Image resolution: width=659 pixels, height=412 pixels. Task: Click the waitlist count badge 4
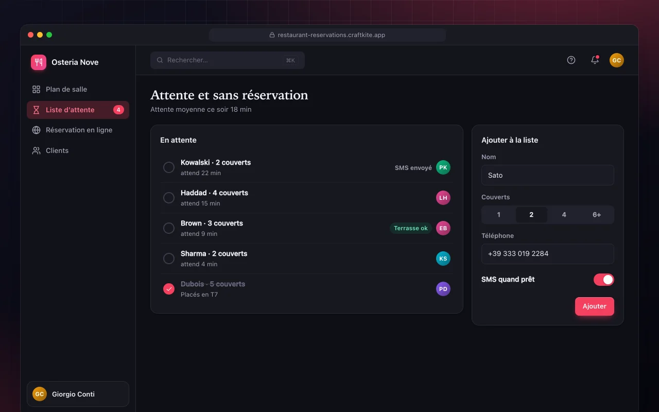coord(118,110)
